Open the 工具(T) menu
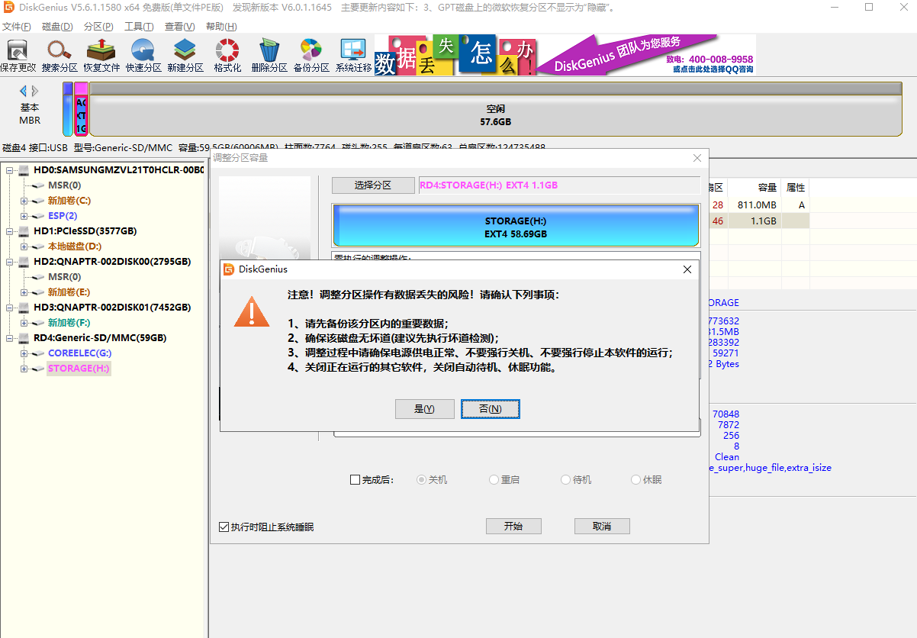 pyautogui.click(x=139, y=27)
